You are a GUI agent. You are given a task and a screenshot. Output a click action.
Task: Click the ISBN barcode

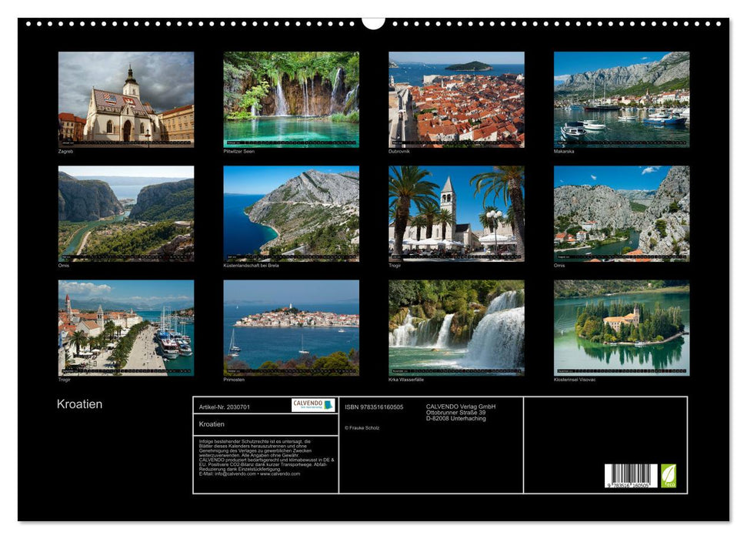click(631, 477)
